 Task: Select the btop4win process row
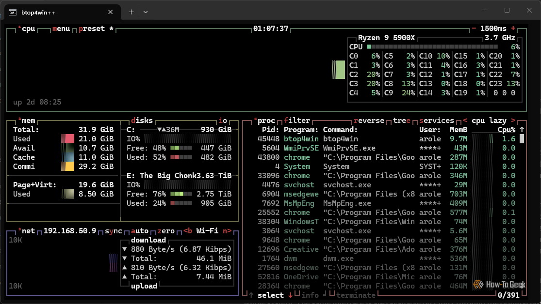coord(386,139)
